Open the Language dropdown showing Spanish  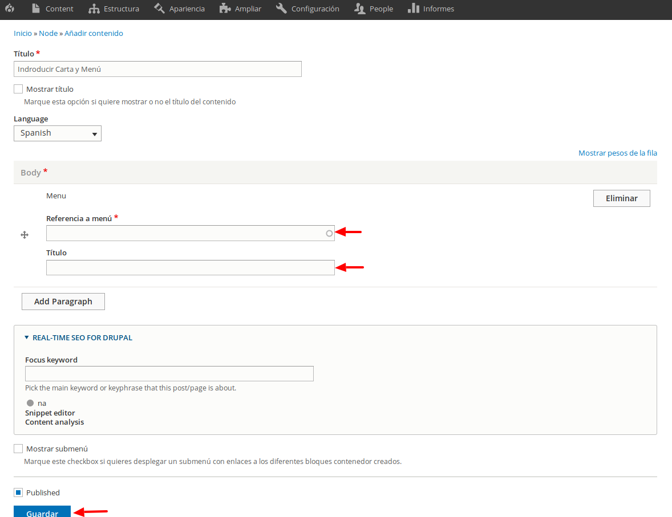pyautogui.click(x=58, y=133)
